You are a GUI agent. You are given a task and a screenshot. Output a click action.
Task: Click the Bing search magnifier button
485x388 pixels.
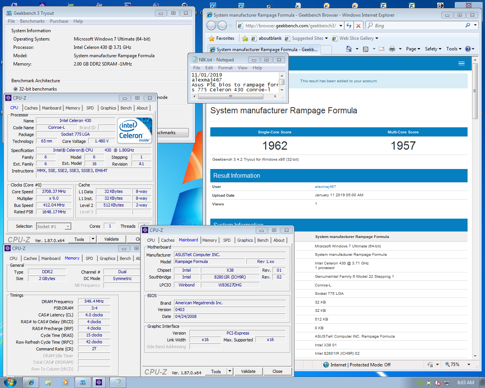(x=468, y=25)
